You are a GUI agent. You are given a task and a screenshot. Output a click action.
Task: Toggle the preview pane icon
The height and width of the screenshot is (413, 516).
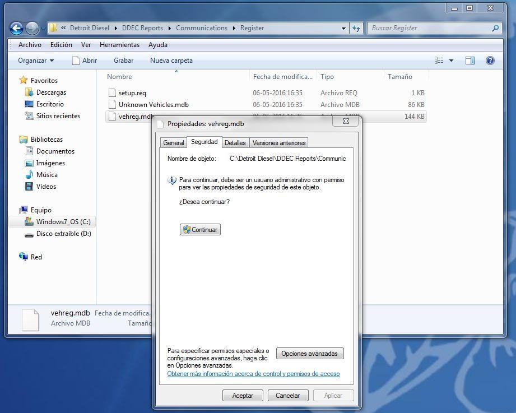click(470, 61)
